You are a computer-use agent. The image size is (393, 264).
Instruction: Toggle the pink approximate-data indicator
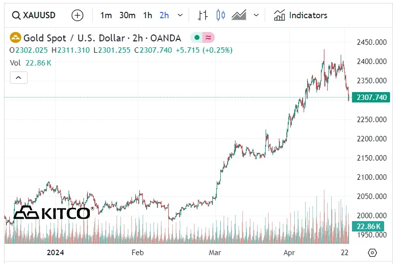click(208, 37)
